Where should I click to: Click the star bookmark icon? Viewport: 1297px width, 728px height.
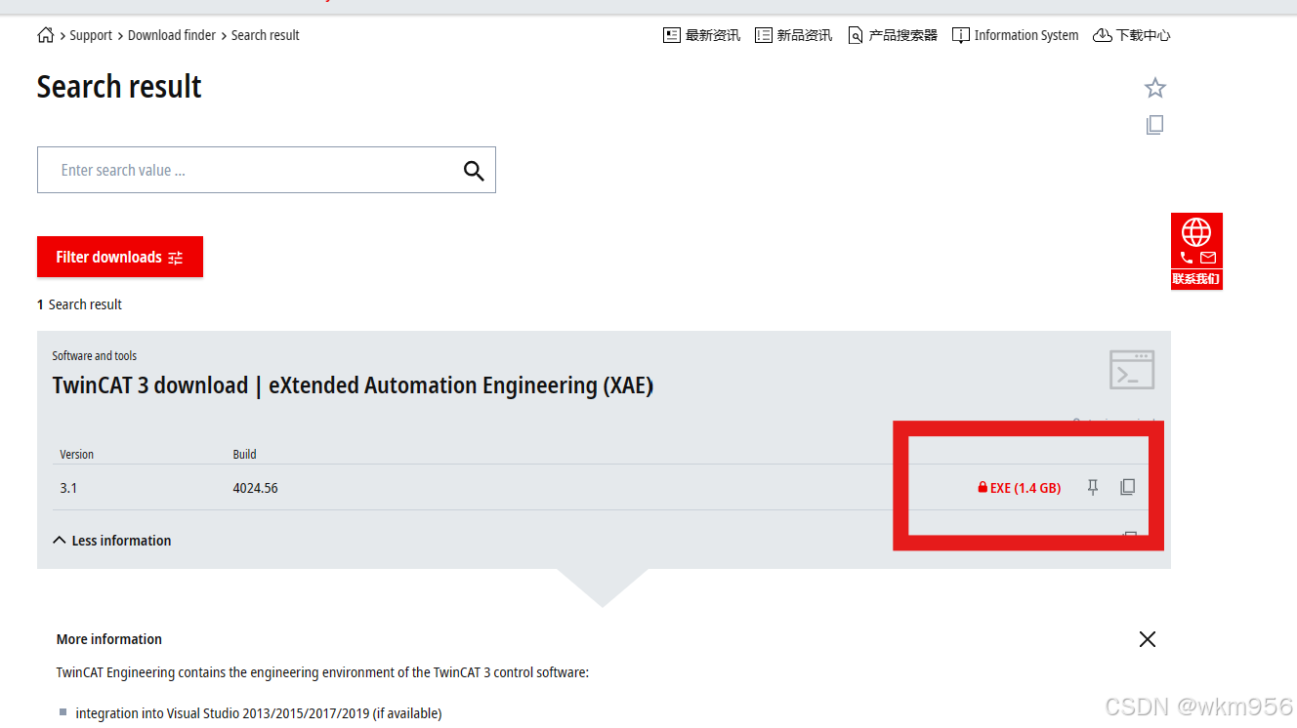(1155, 88)
